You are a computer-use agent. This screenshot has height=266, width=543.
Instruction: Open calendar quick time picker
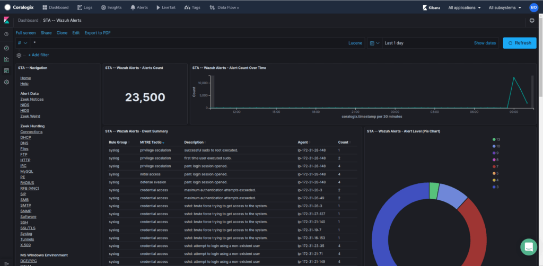(375, 43)
